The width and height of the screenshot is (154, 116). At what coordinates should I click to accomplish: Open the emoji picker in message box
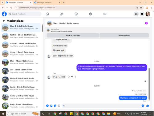(x=143, y=106)
